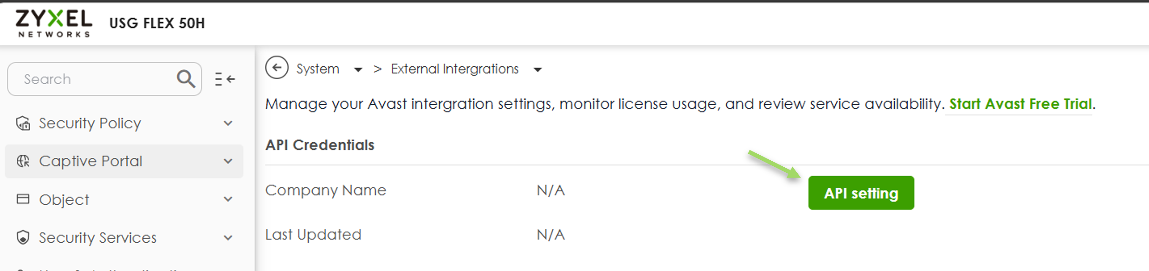The width and height of the screenshot is (1149, 271).
Task: Click the API setting button
Action: click(x=861, y=193)
